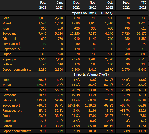
Task: Select Soybean oil Dec. 2022 value 5872.4%
Action: pyautogui.click(x=74, y=106)
